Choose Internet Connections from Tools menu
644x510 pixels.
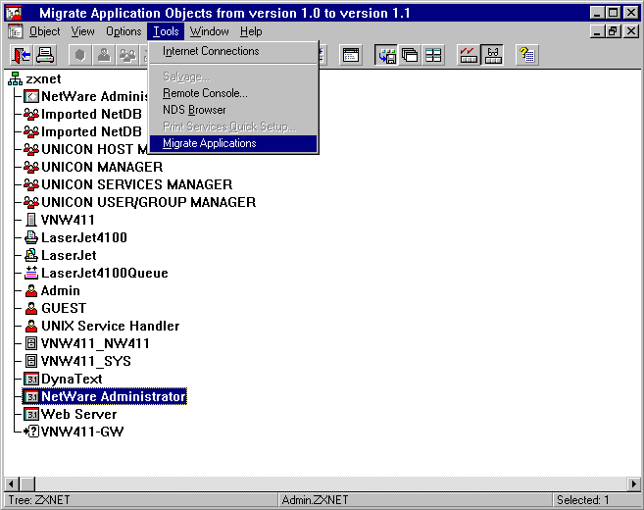pos(233,51)
